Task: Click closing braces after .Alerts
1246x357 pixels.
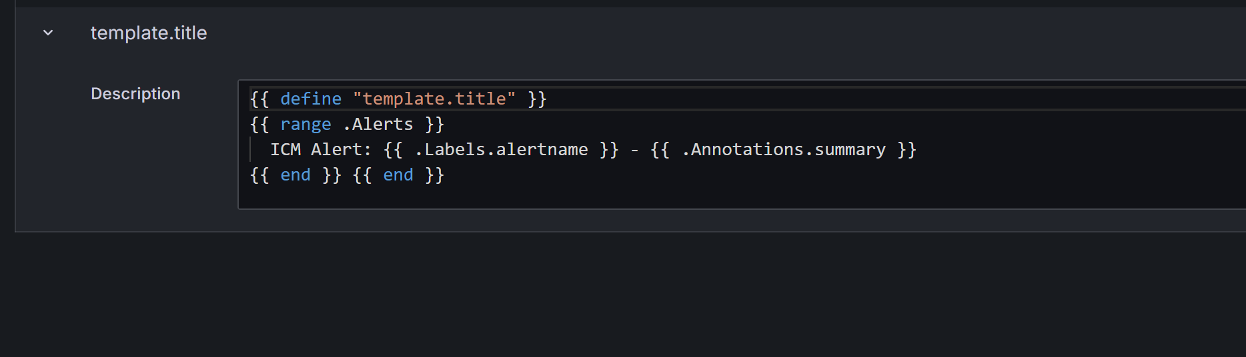Action: click(434, 125)
